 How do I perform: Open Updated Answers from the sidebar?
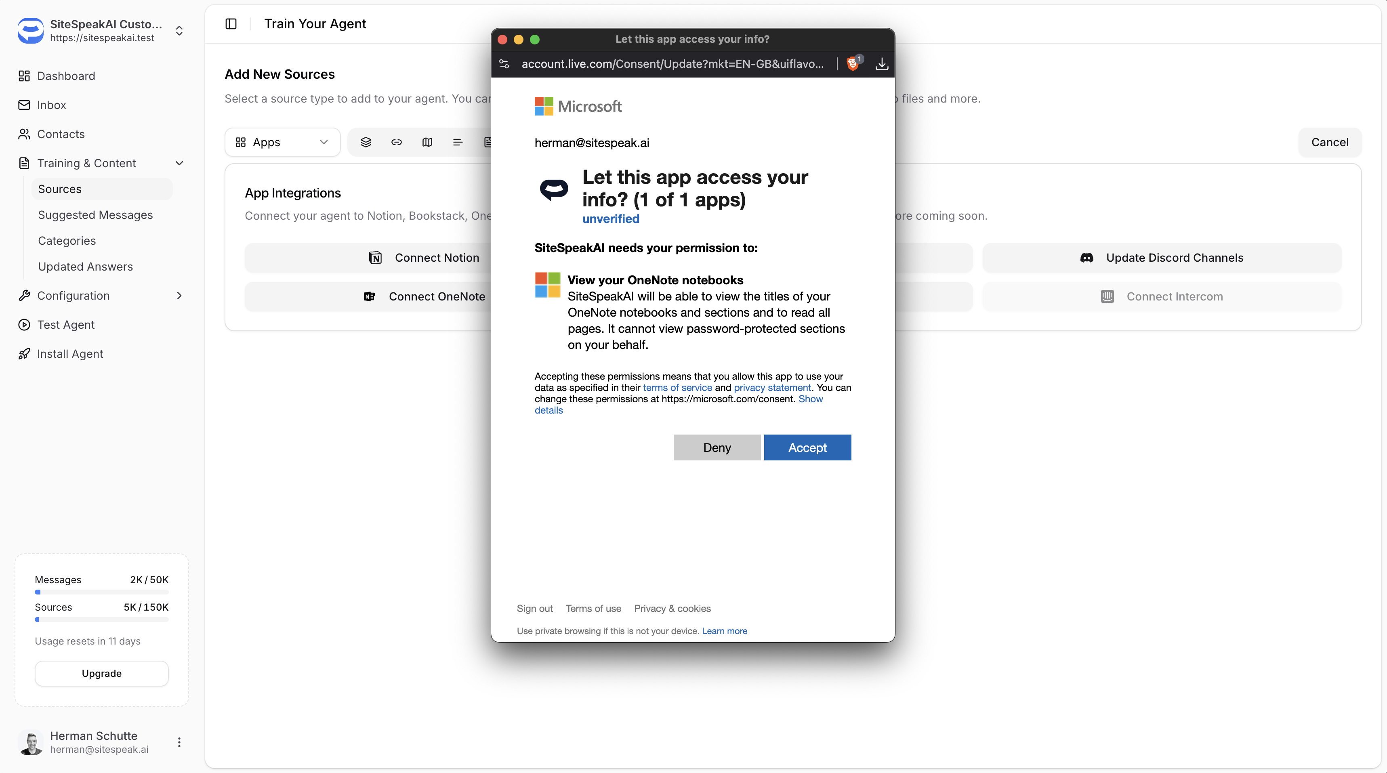click(x=85, y=266)
